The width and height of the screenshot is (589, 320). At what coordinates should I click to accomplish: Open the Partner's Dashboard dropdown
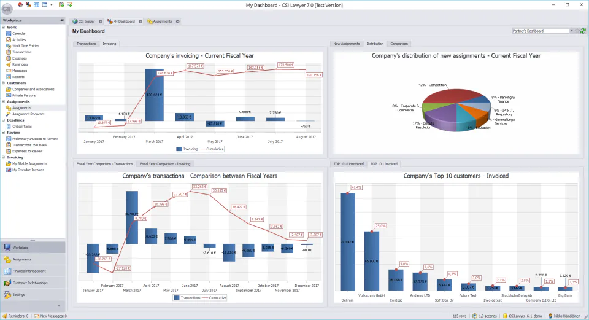572,31
